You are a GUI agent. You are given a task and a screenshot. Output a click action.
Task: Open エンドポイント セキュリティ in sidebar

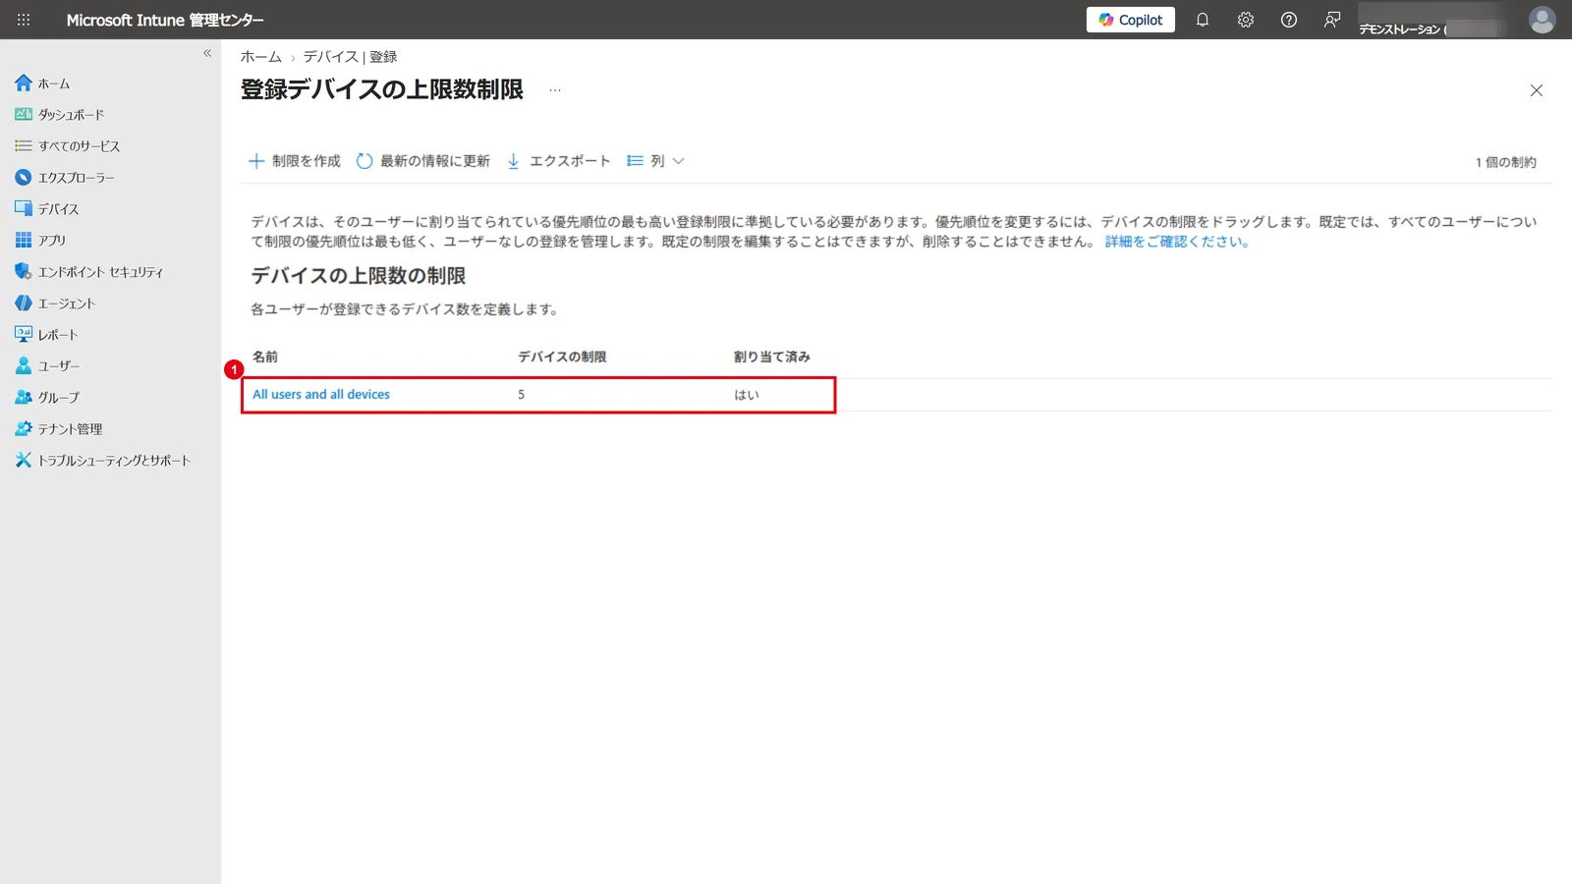[89, 272]
